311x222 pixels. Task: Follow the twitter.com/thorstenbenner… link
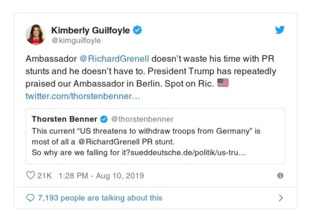coord(82,96)
